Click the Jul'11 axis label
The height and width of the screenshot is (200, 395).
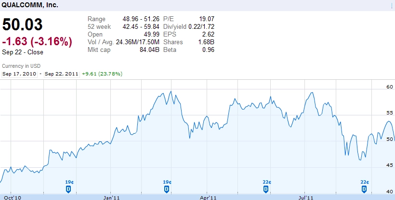tap(305, 198)
